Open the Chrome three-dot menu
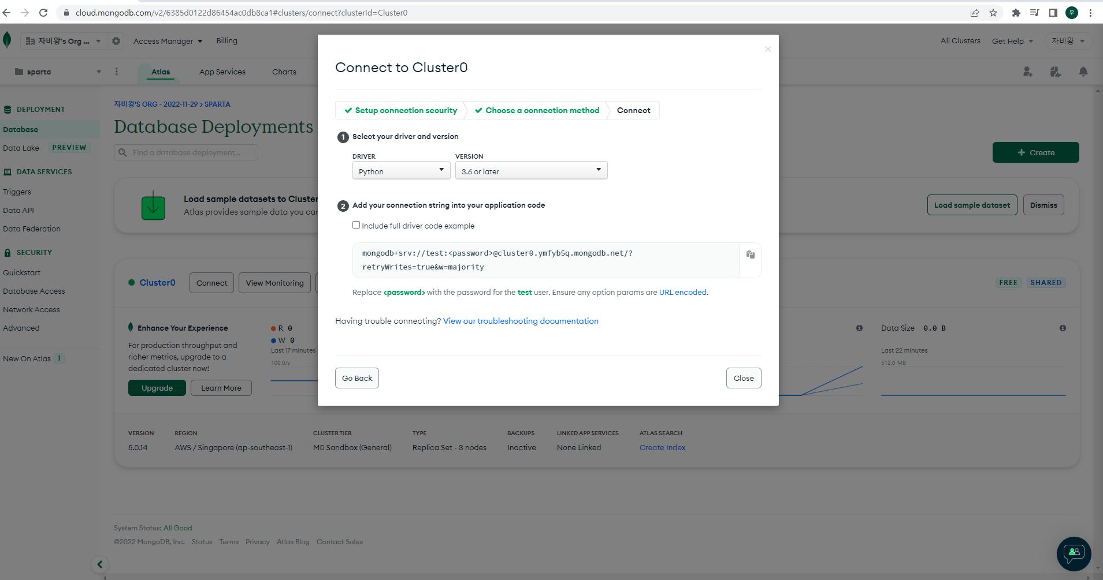Viewport: 1103px width, 580px height. (1090, 13)
